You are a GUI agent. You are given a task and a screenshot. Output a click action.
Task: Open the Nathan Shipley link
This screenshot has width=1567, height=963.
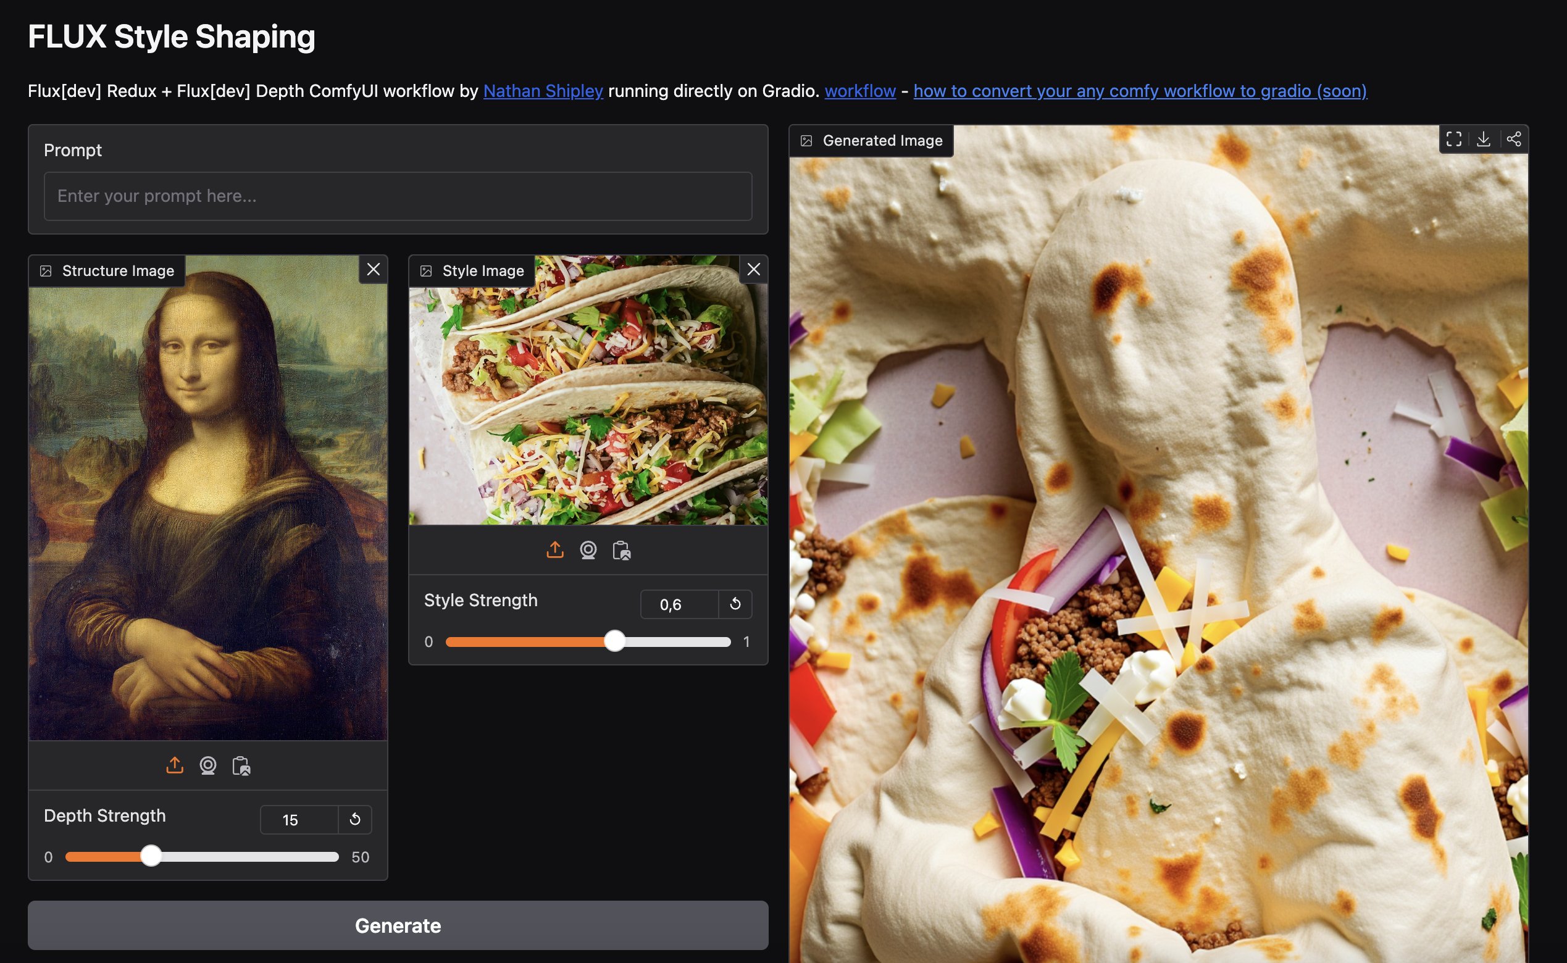point(543,91)
